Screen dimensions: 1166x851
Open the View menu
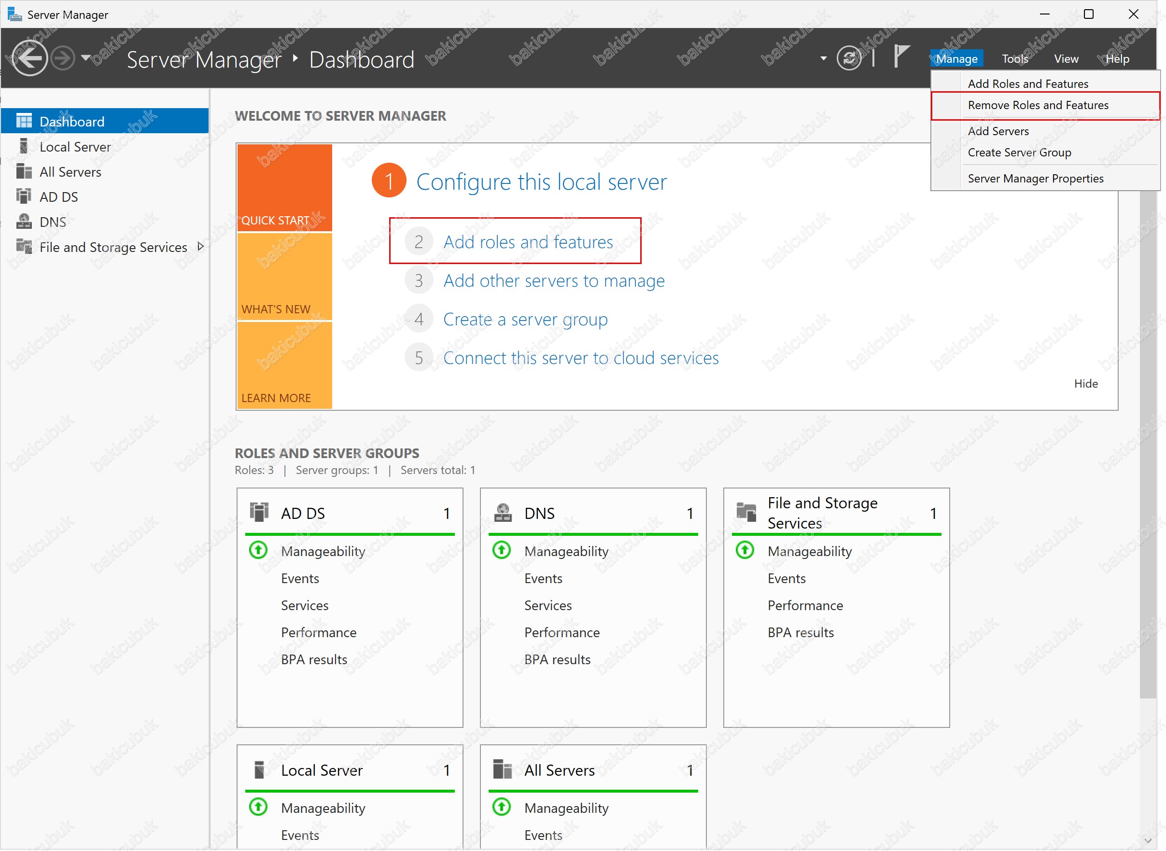(1066, 59)
